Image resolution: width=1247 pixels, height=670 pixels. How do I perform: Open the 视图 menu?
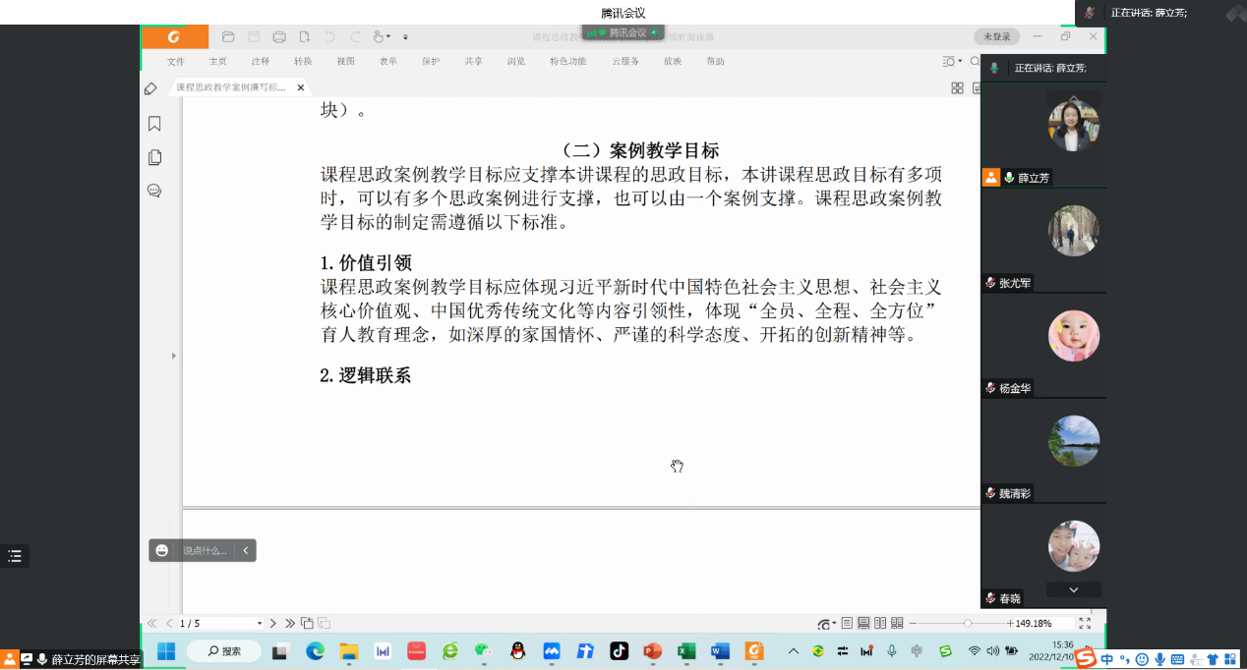pos(345,61)
